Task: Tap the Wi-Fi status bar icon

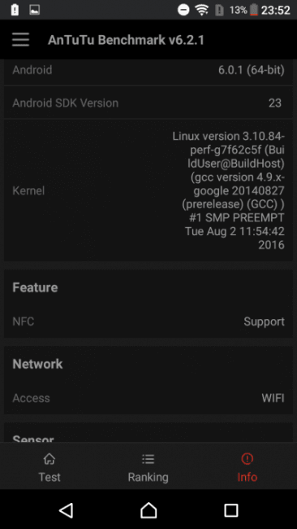Action: pyautogui.click(x=202, y=10)
